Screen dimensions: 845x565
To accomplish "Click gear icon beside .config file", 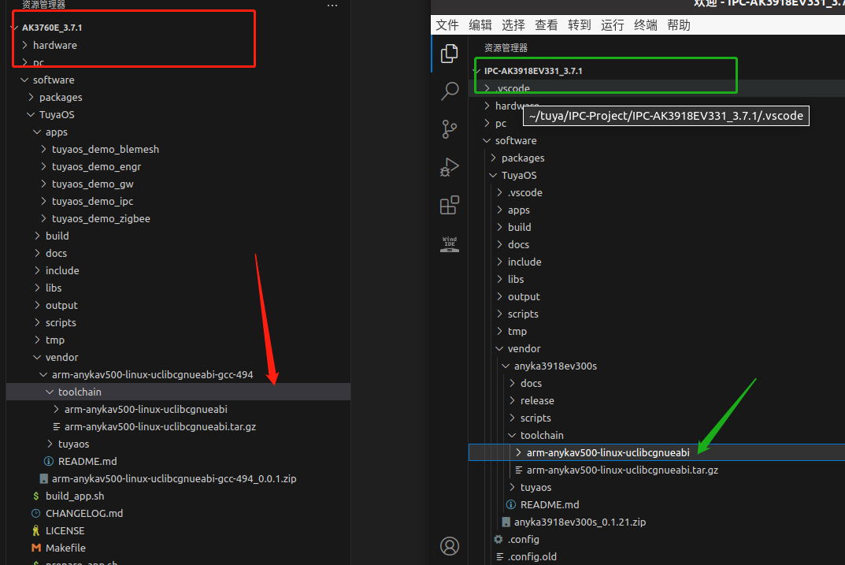I will coord(498,539).
